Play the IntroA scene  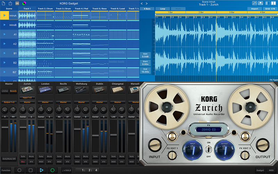[5, 15]
